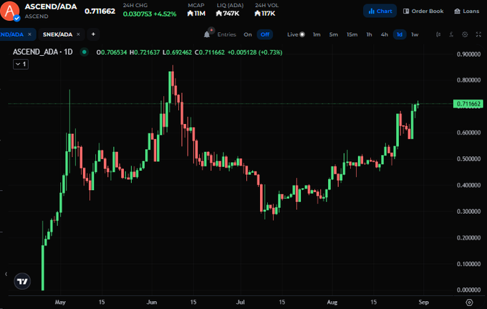Image resolution: width=487 pixels, height=309 pixels.
Task: Toggle Live mode
Action: pyautogui.click(x=296, y=34)
